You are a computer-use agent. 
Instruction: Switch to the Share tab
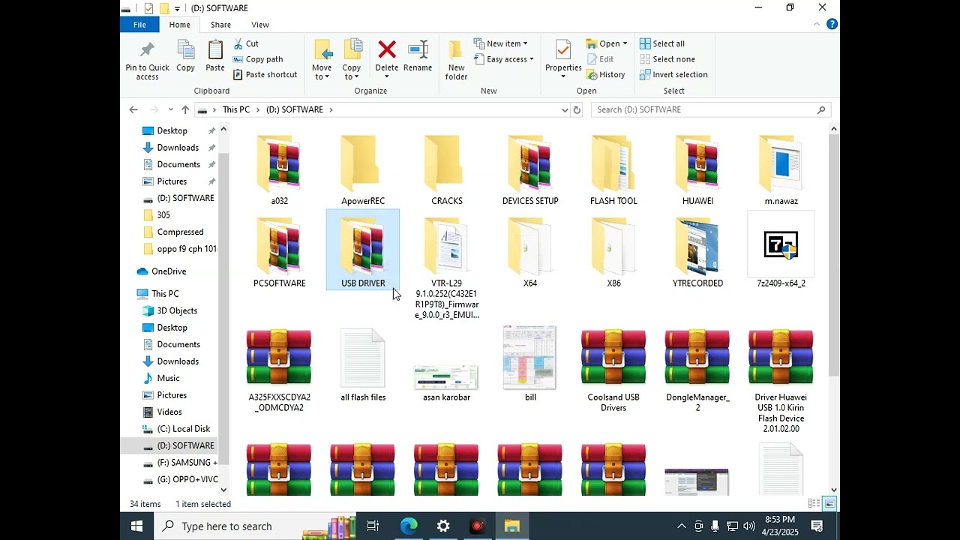click(x=220, y=25)
